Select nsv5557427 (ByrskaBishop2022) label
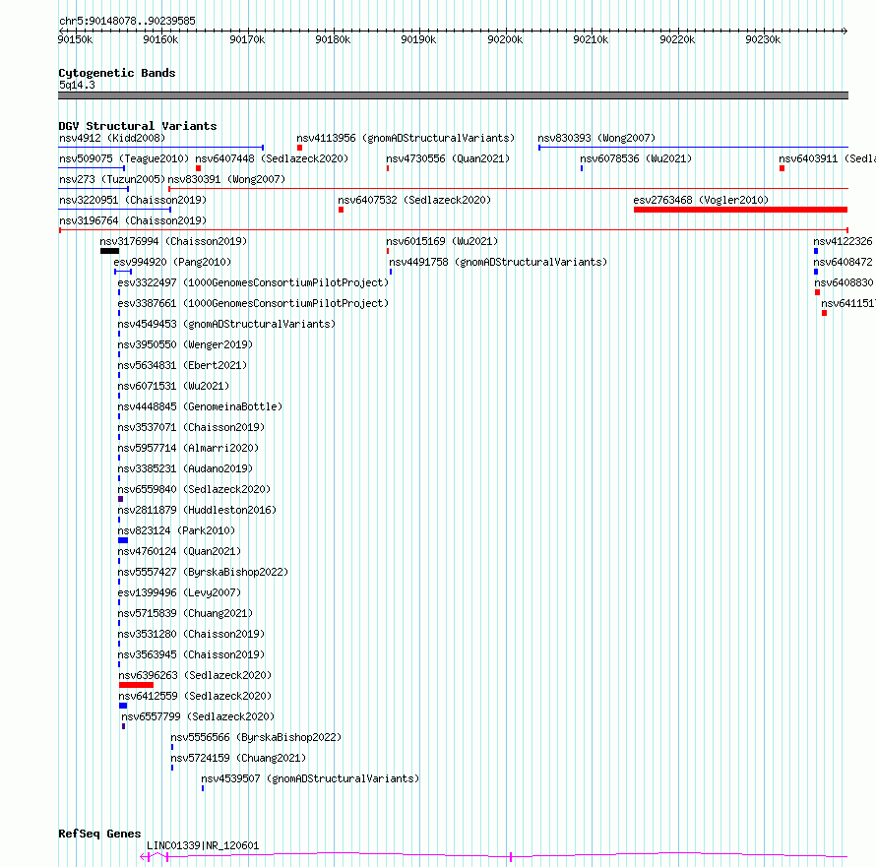The height and width of the screenshot is (867, 876). (x=203, y=572)
